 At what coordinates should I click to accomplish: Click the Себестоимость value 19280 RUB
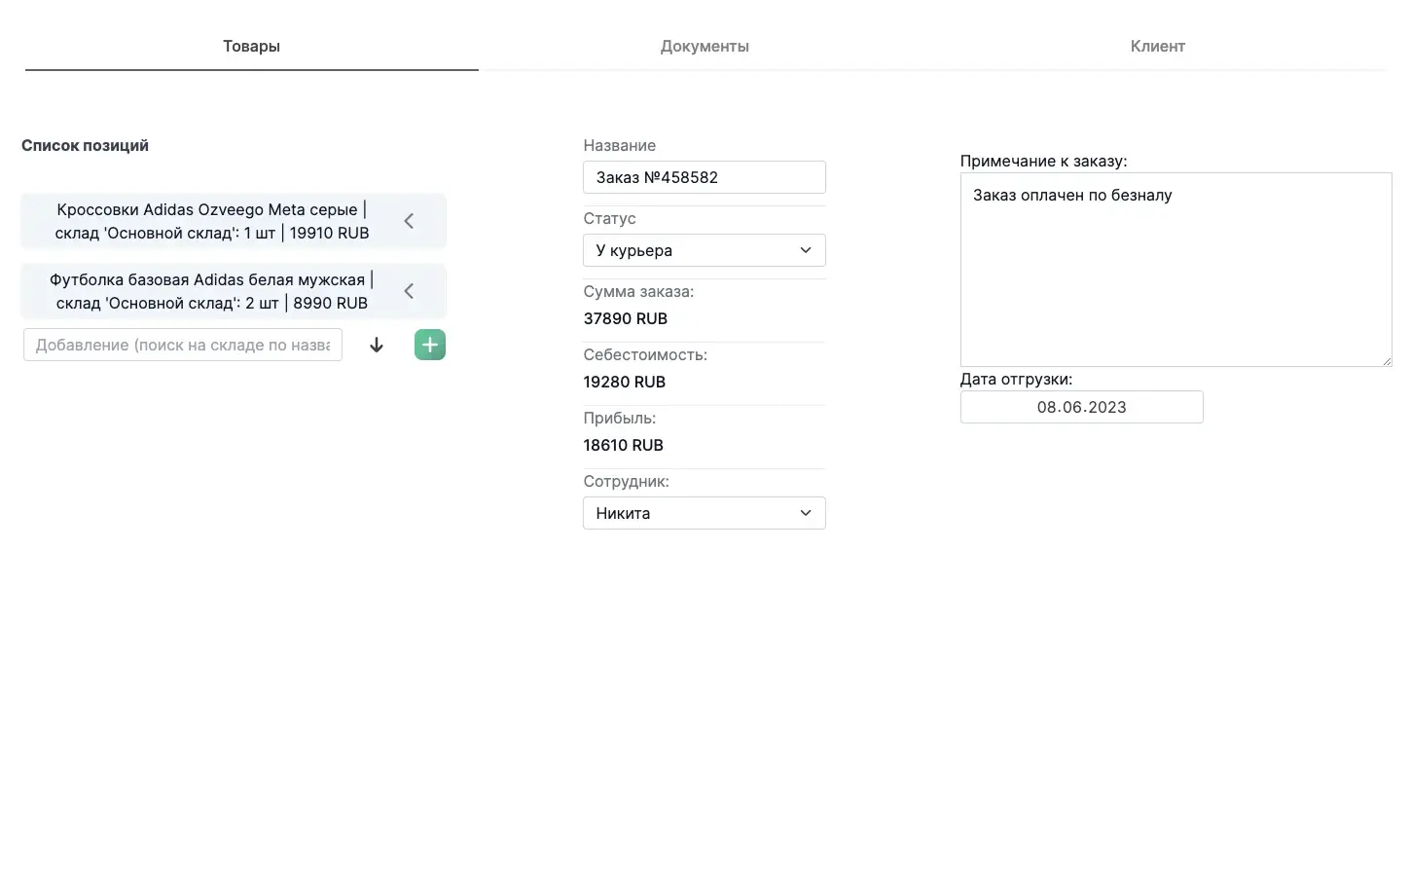pos(625,382)
